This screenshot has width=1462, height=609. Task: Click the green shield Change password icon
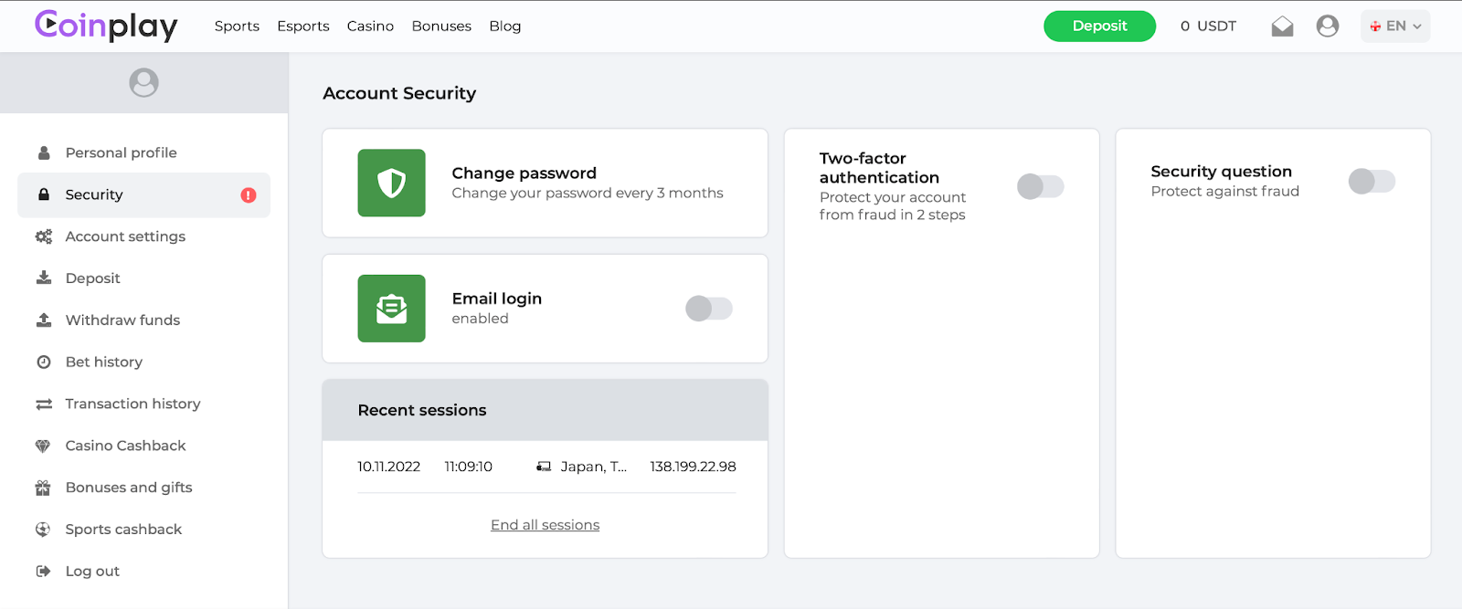391,183
